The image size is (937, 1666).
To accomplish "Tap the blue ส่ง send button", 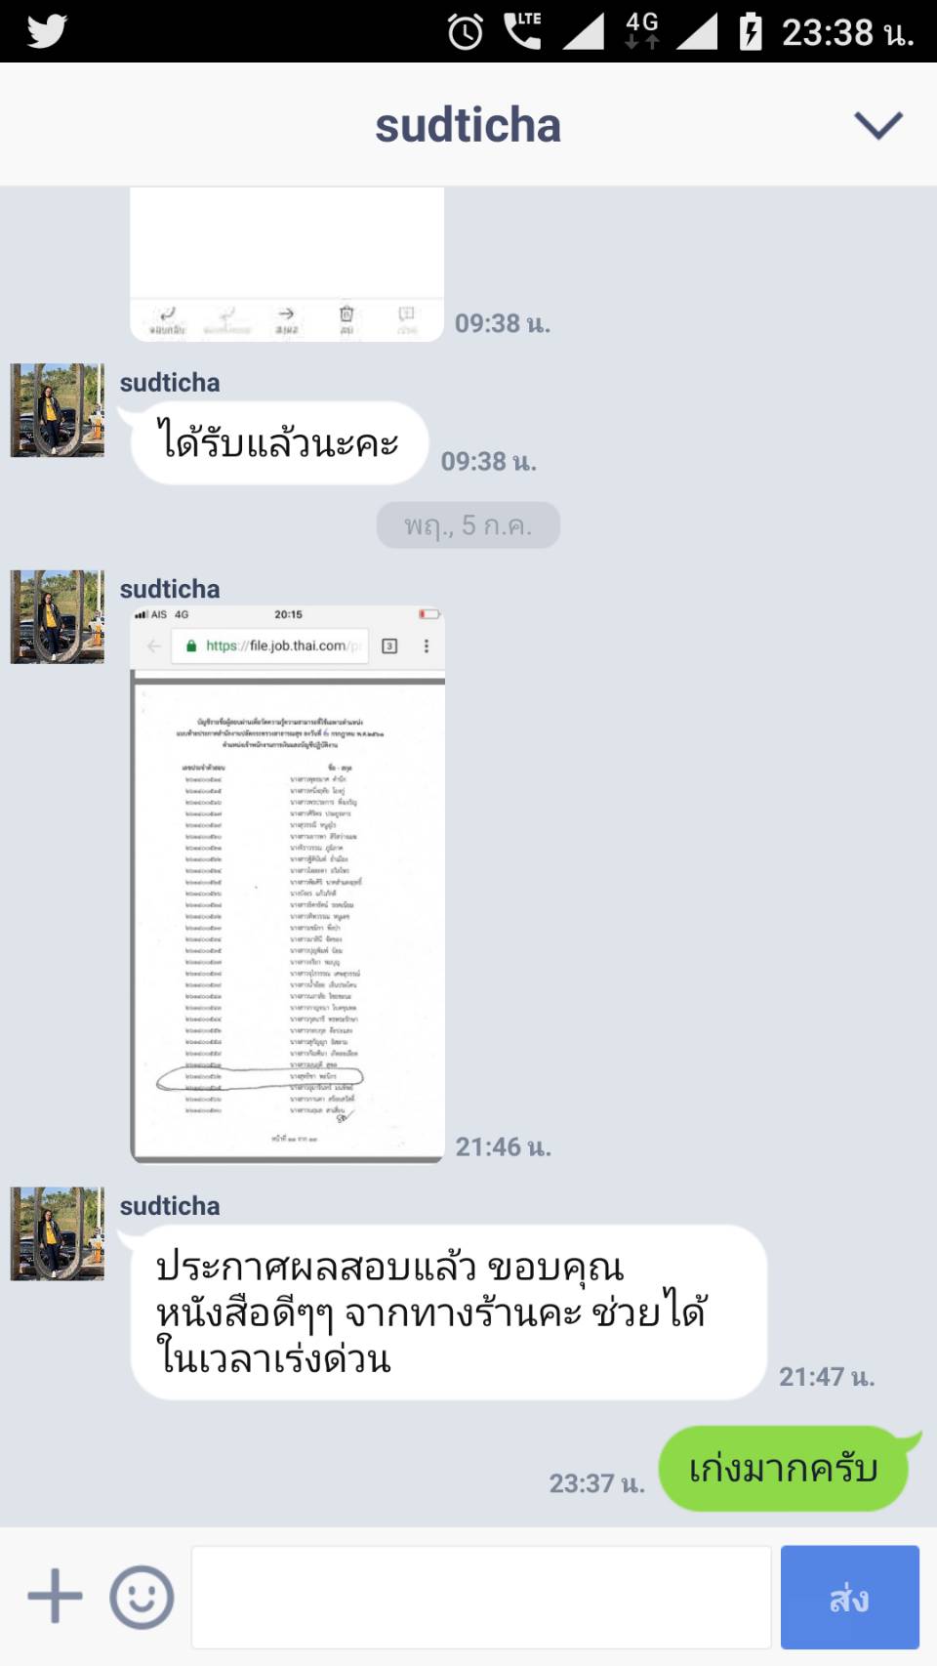I will [849, 1597].
